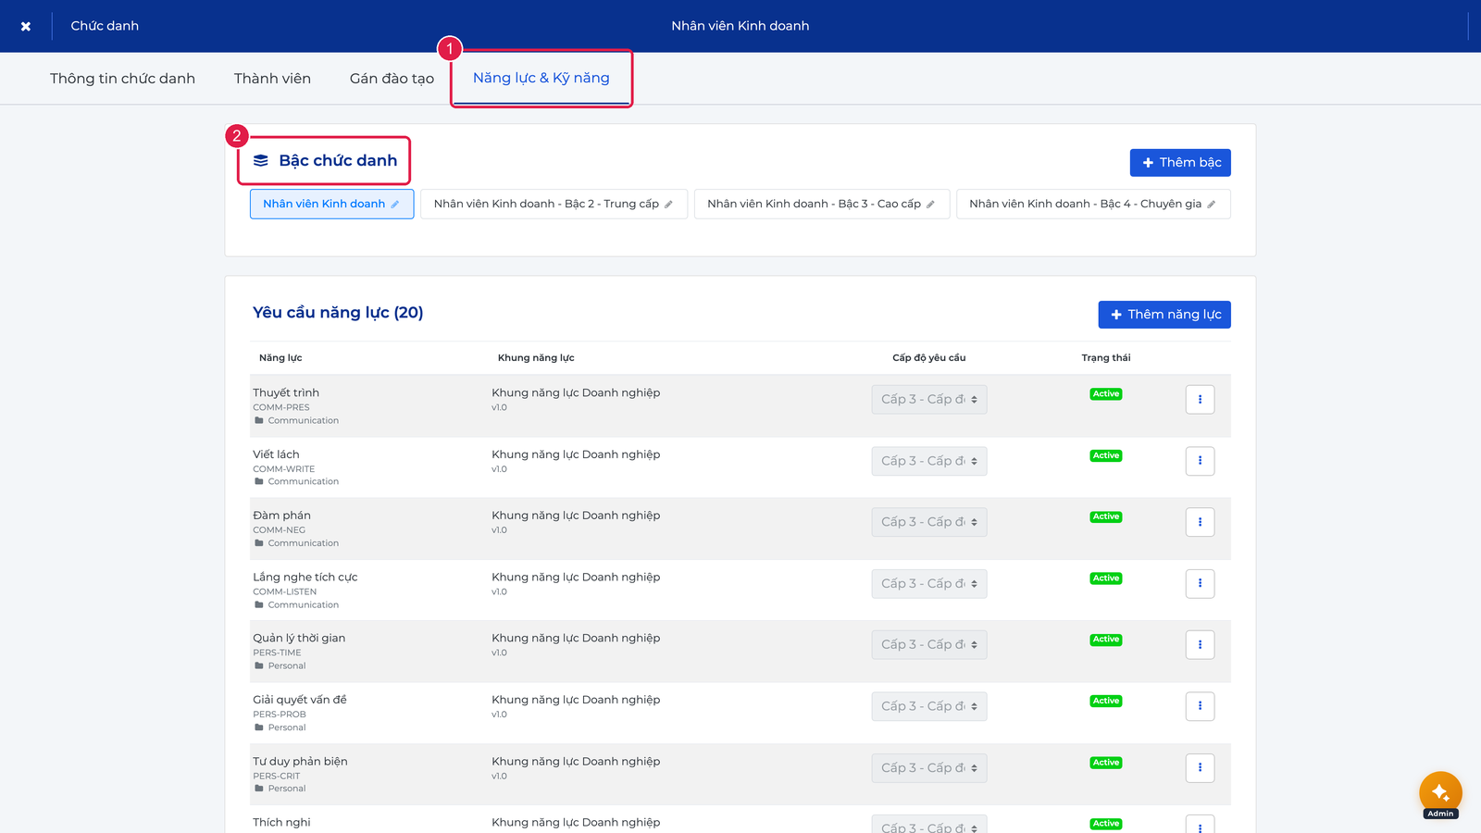Image resolution: width=1481 pixels, height=833 pixels.
Task: Switch to the Thông tin chức danh tab
Action: tap(122, 79)
